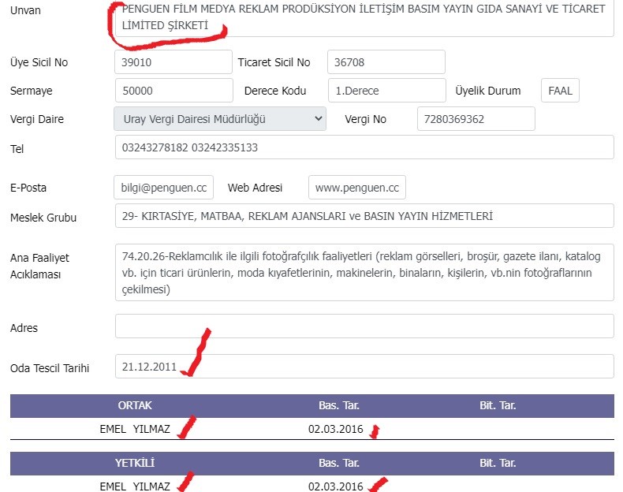Click the Meslek Grubu field
This screenshot has height=492, width=623.
(x=364, y=216)
